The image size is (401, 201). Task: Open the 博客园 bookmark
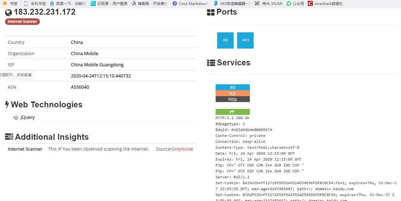(150, 4)
